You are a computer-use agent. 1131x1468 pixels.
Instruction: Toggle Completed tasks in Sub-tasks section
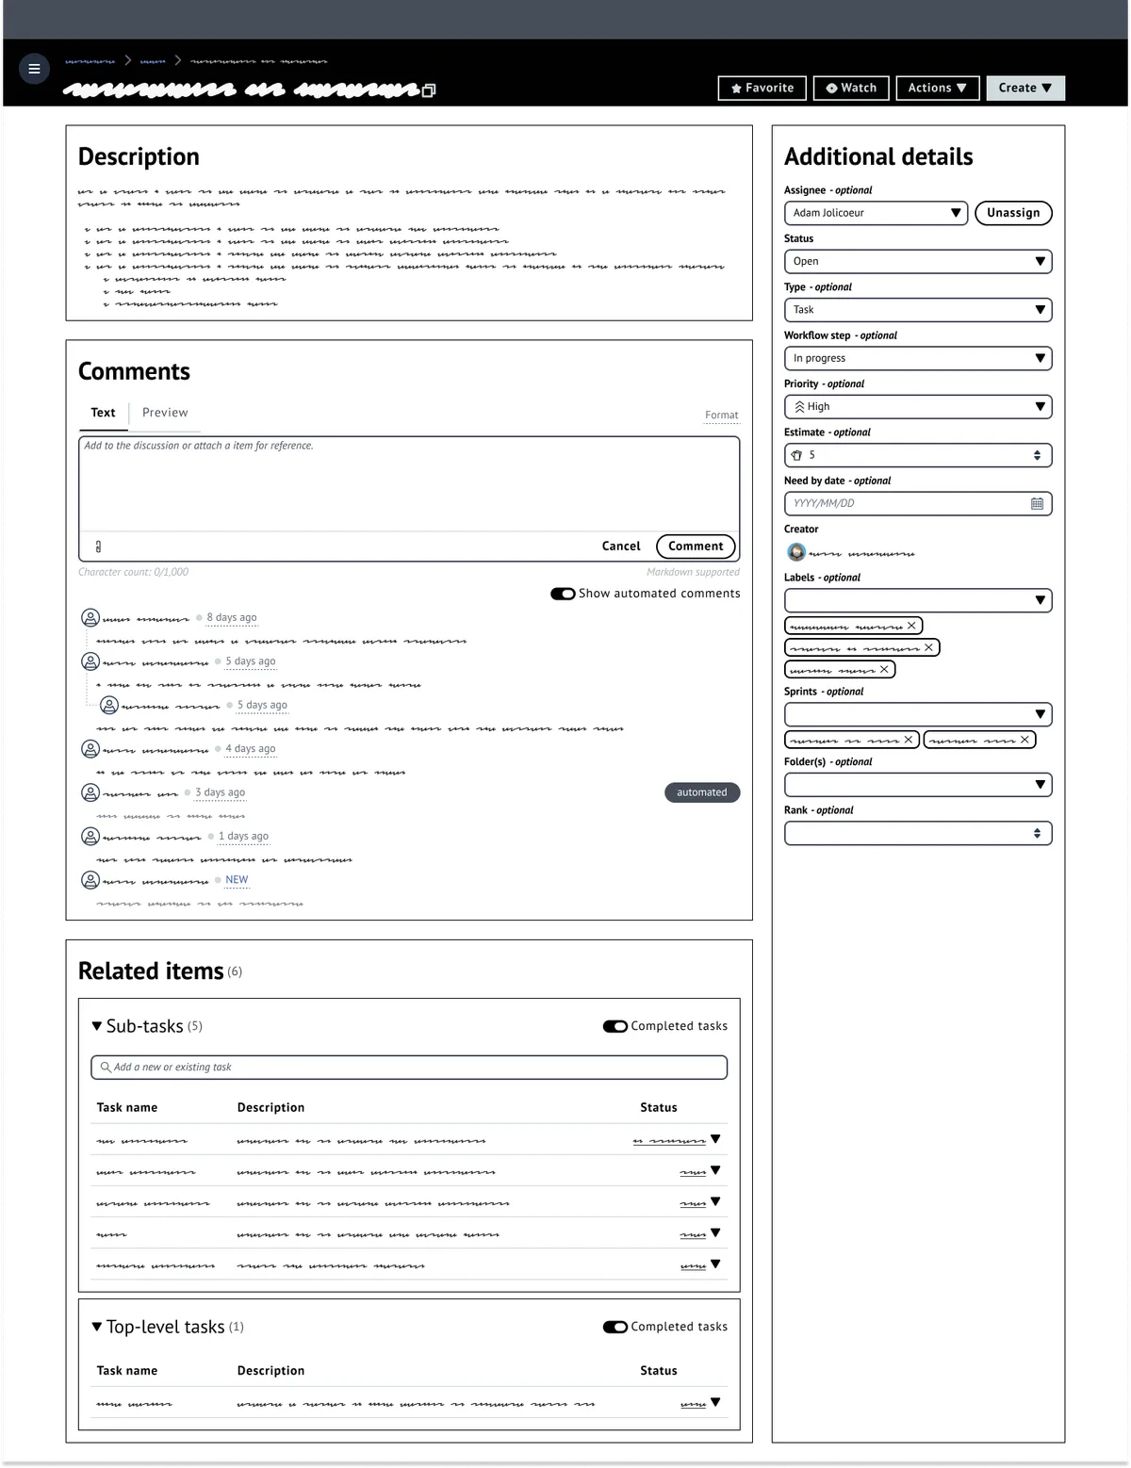[x=614, y=1025]
